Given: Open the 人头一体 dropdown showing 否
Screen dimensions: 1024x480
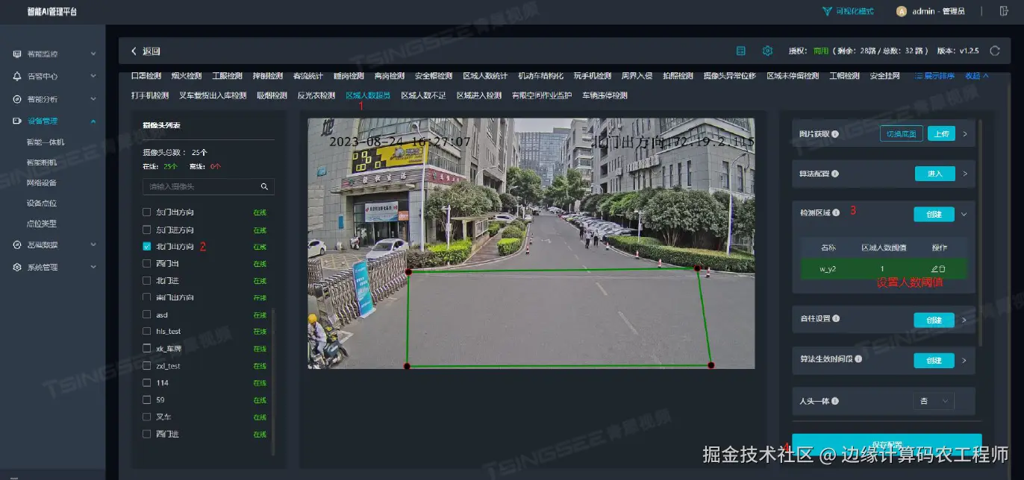Looking at the screenshot, I should point(933,400).
